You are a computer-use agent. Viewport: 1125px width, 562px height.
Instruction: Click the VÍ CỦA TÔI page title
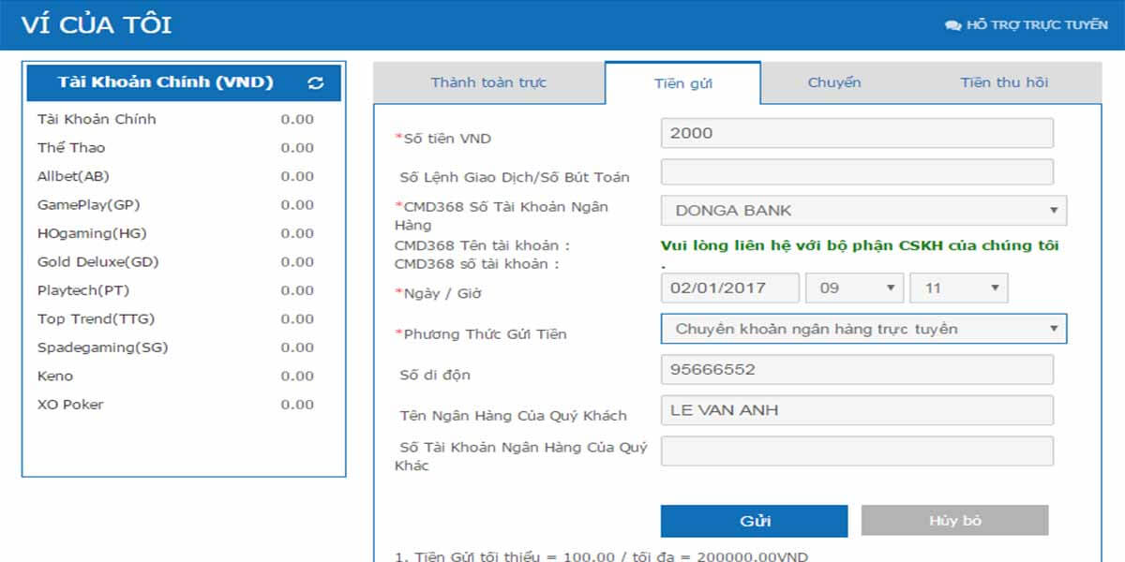tap(97, 25)
